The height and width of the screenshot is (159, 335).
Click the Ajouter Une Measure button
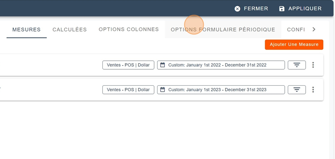294,44
